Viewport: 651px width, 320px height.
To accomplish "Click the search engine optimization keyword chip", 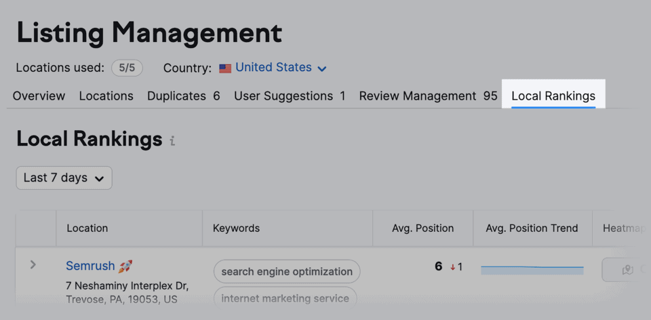I will click(x=287, y=271).
